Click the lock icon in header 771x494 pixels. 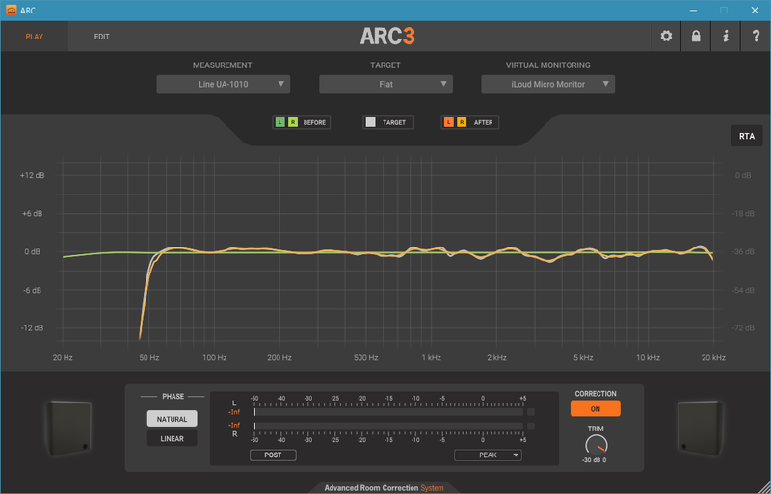(696, 36)
